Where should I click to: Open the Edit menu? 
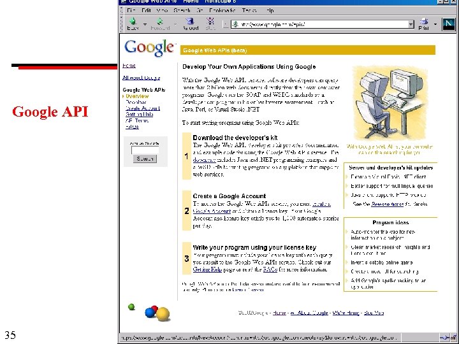point(146,11)
